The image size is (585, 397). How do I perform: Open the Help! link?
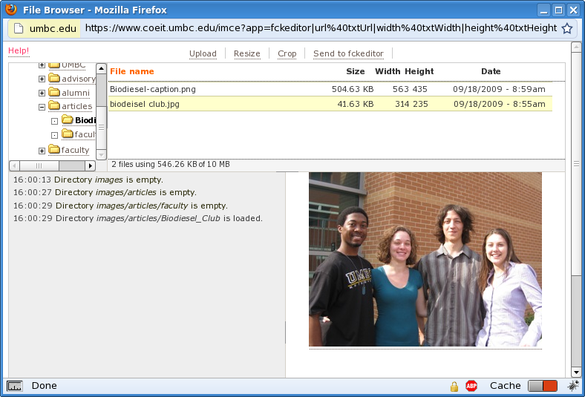[19, 50]
